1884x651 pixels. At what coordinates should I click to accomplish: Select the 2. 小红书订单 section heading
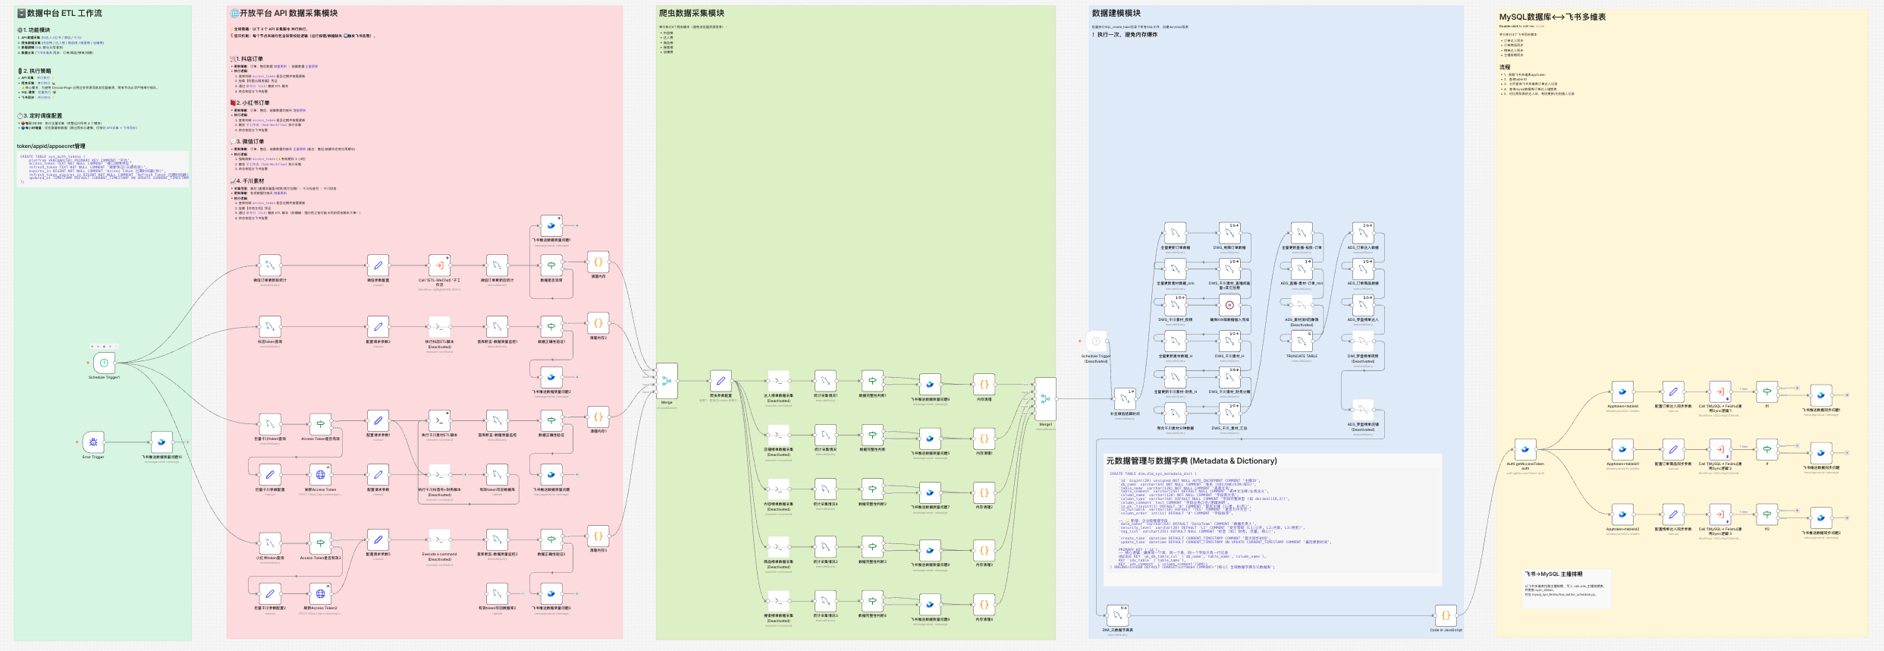tap(250, 103)
